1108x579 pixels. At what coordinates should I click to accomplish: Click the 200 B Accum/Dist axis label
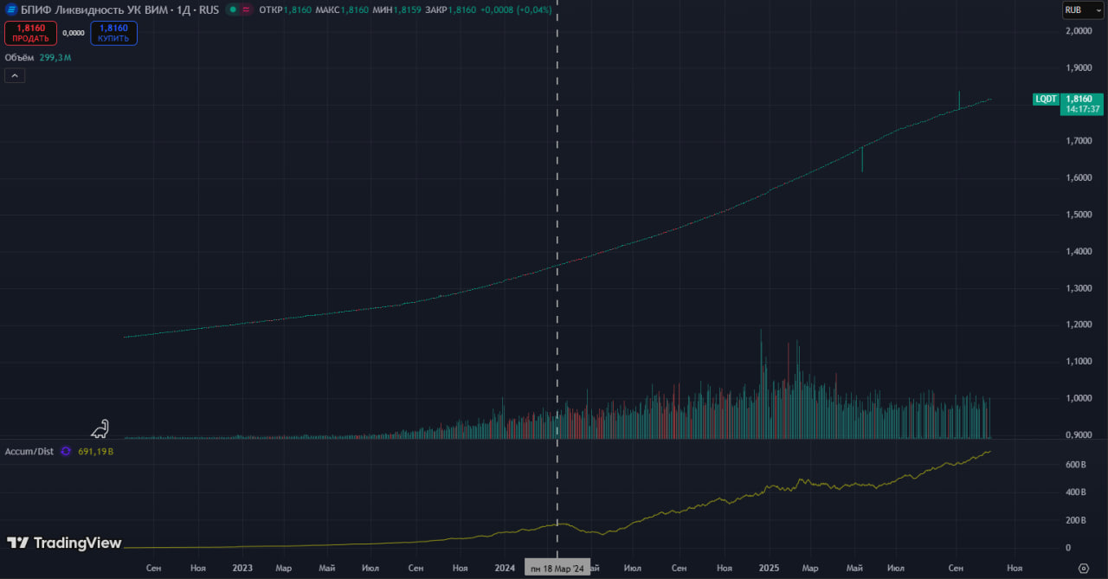pos(1074,520)
